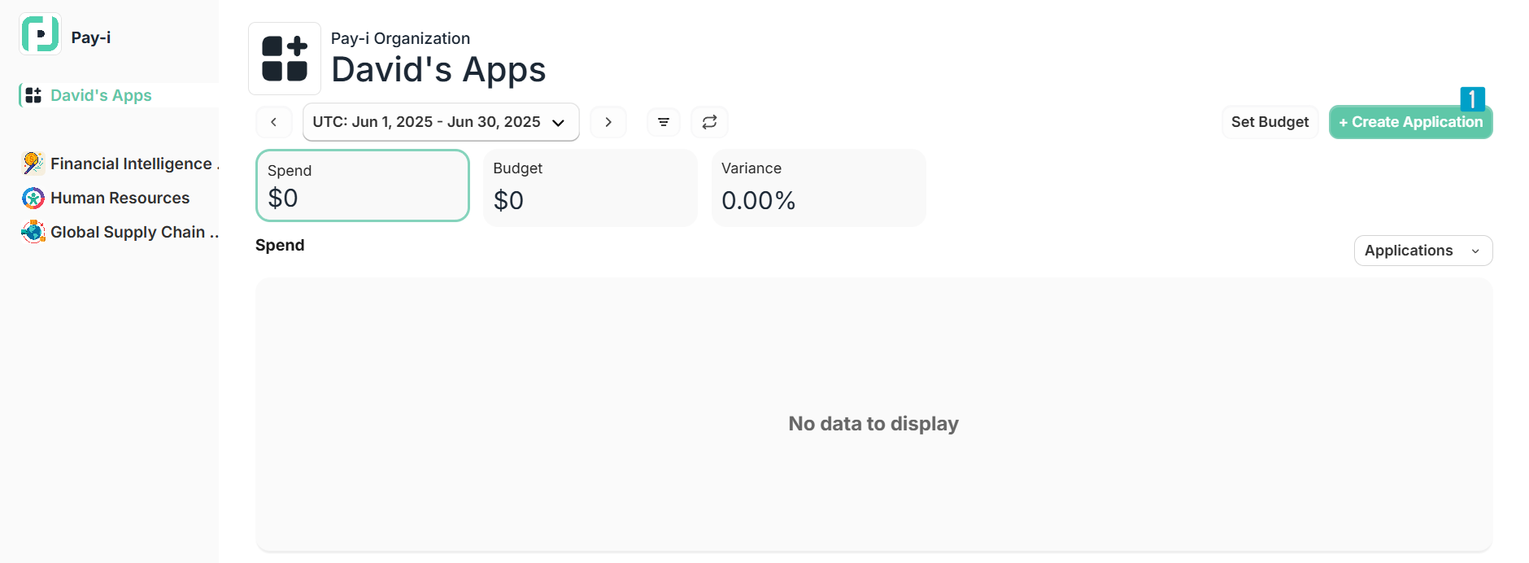
Task: Click the notification badge numbered 1
Action: 1472,98
